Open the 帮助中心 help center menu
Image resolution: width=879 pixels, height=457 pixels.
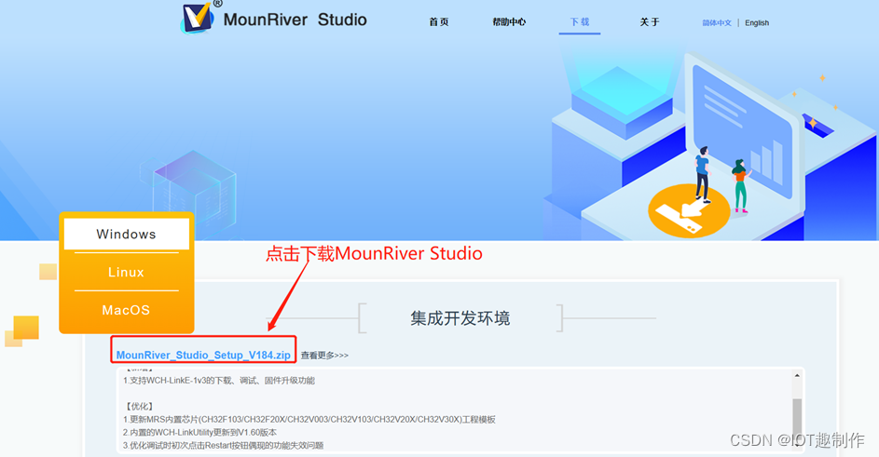[x=509, y=21]
